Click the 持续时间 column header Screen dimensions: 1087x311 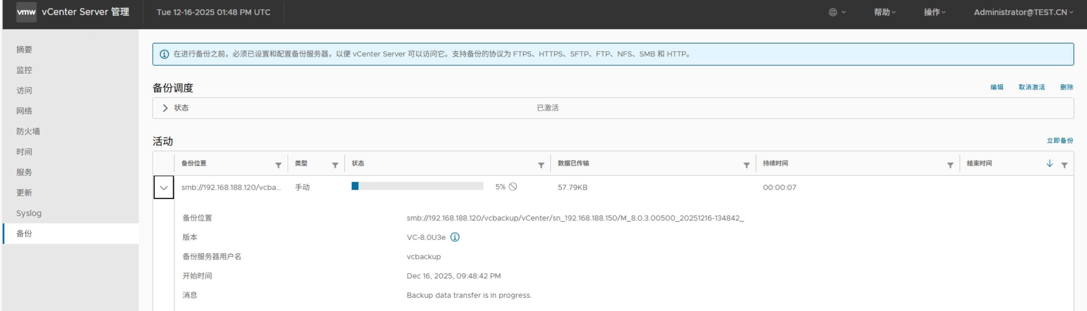pos(775,163)
